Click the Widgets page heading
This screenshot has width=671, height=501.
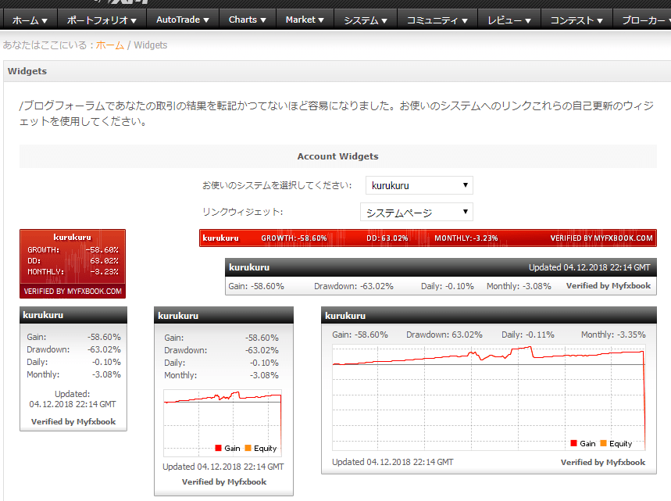click(27, 71)
